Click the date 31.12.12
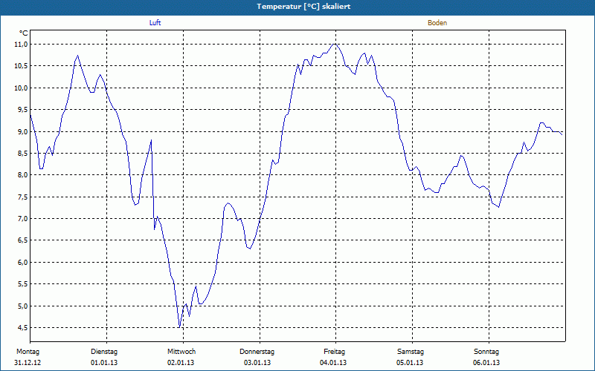This screenshot has height=371, width=595. coord(28,363)
